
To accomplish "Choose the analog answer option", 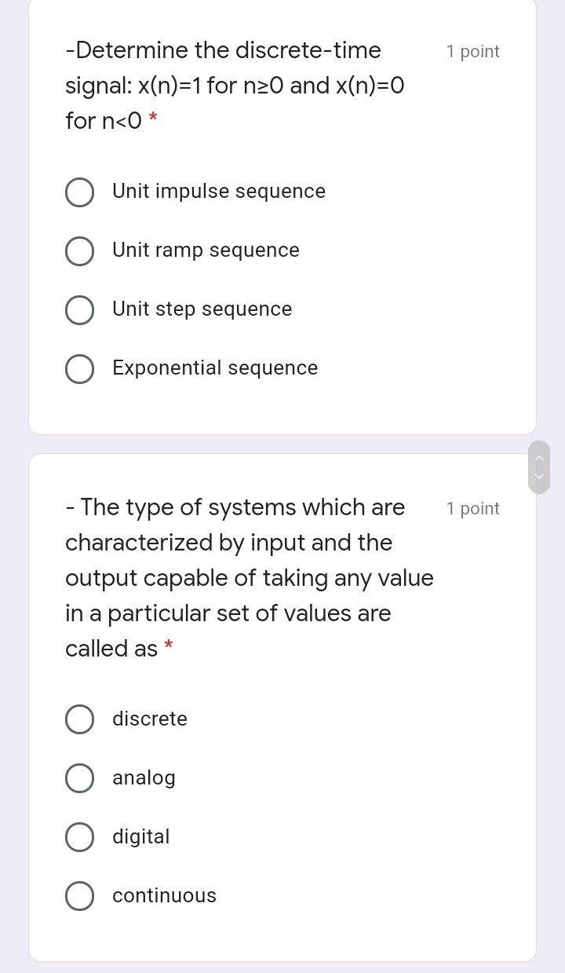I will pyautogui.click(x=79, y=778).
